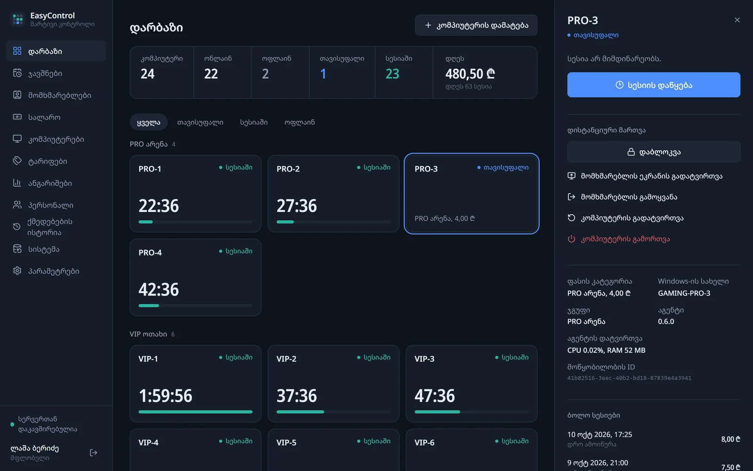Image resolution: width=753 pixels, height=471 pixels.
Task: Click კომპიუტერის გადატვირთვა restart icon
Action: pos(571,218)
